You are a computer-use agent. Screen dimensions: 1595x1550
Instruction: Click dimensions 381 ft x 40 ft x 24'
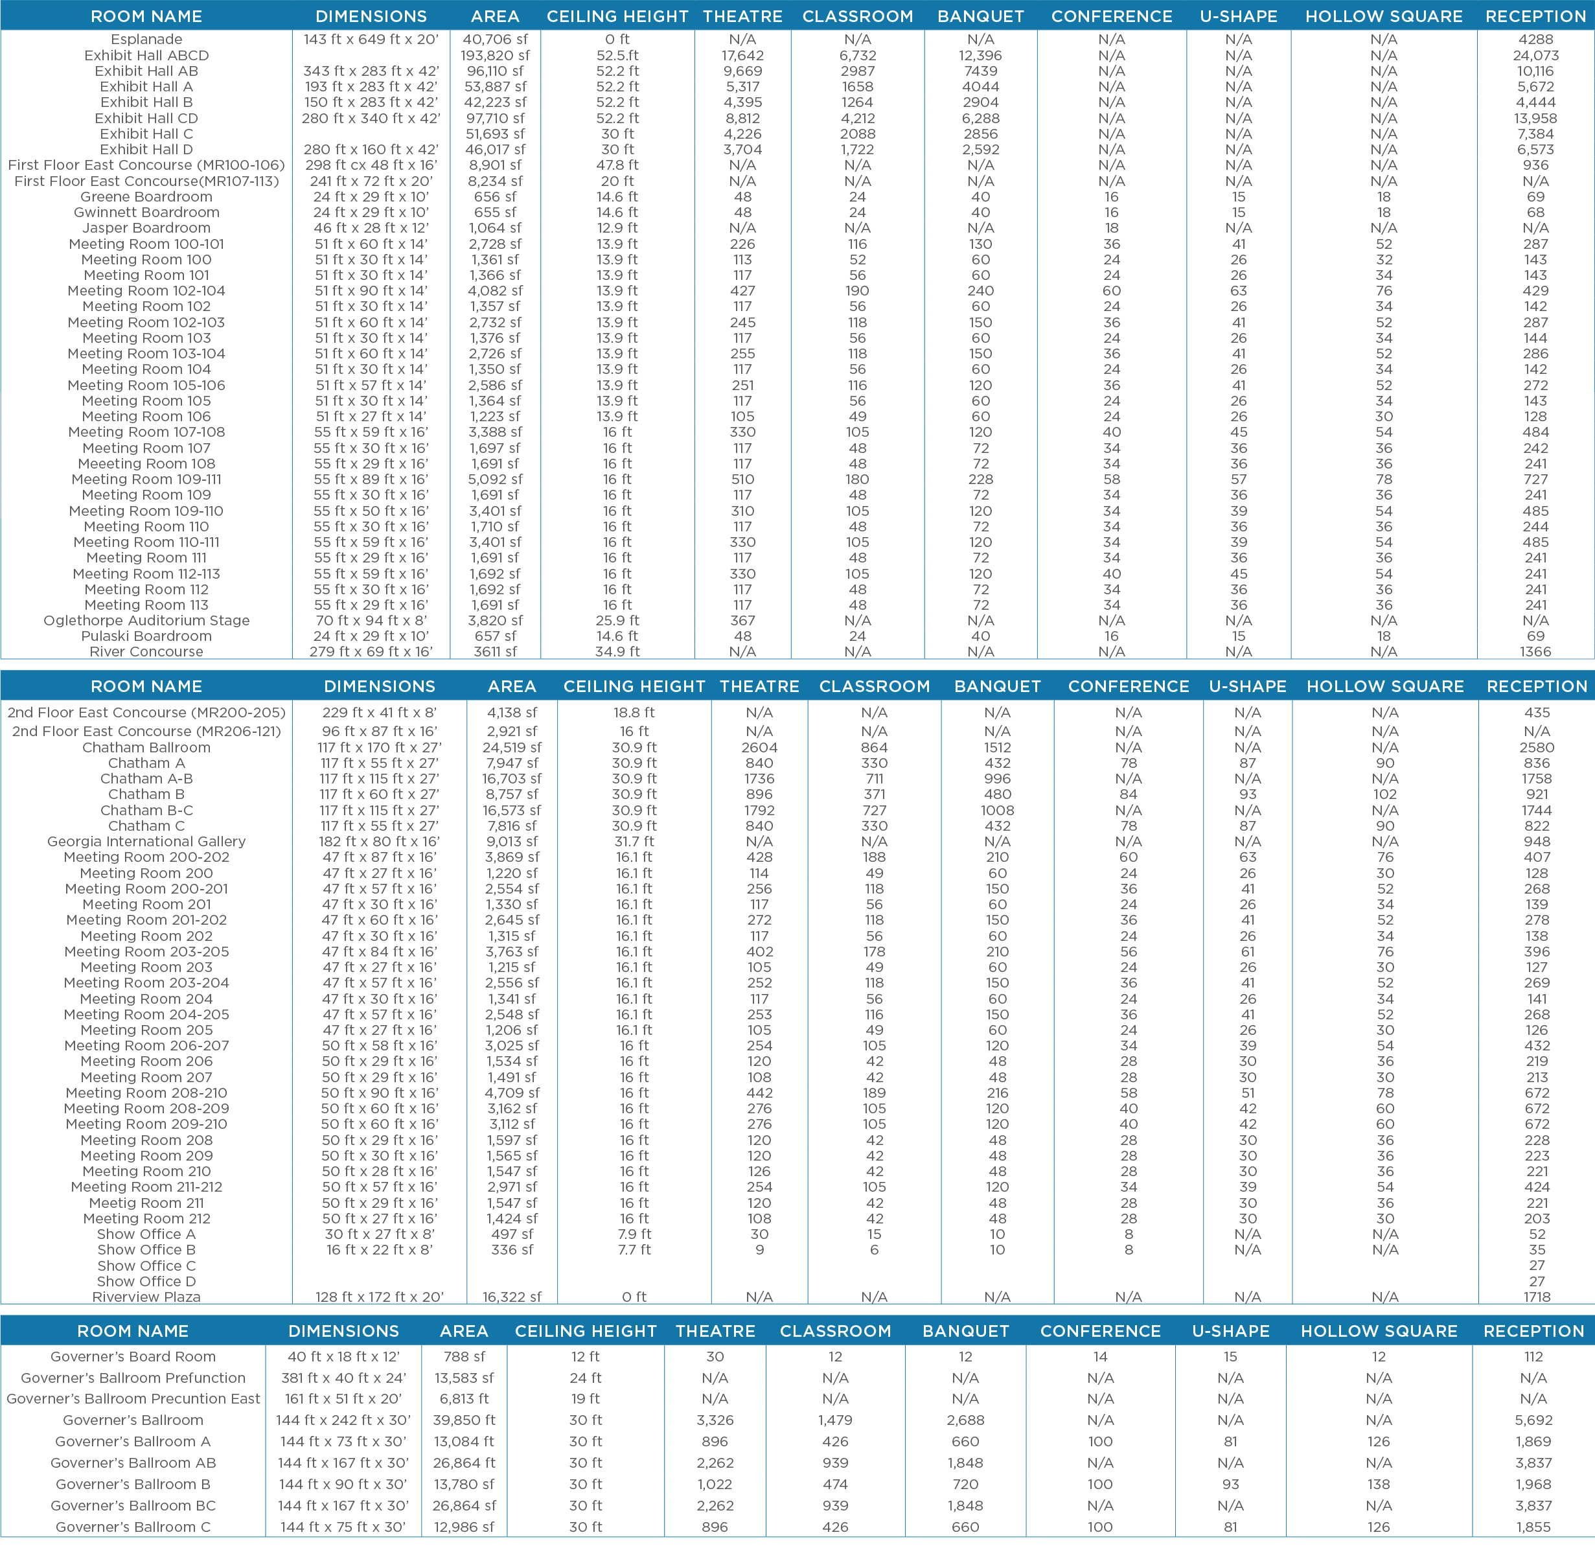343,1378
